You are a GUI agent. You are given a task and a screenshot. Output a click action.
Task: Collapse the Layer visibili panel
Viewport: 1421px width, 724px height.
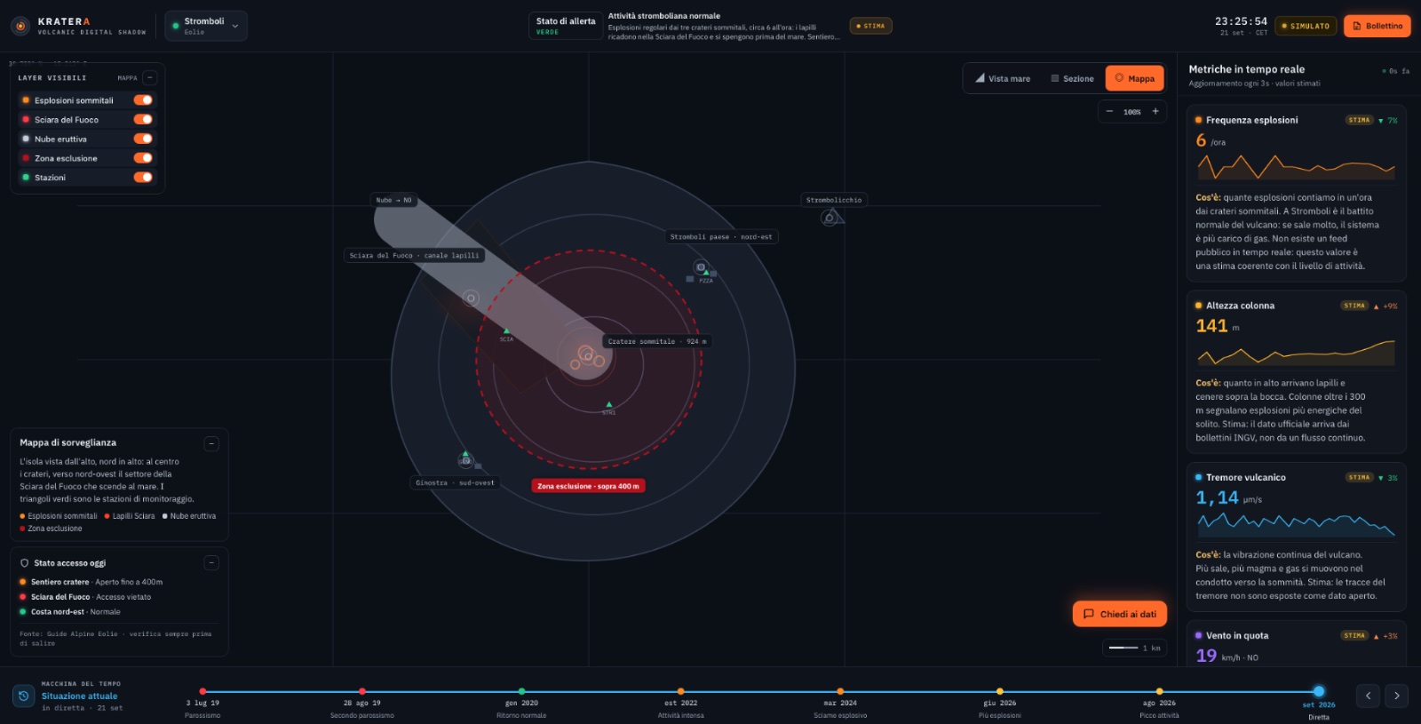150,77
